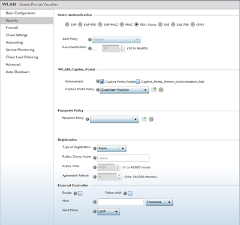Click the info icon next to AAA Policy

pos(90,40)
